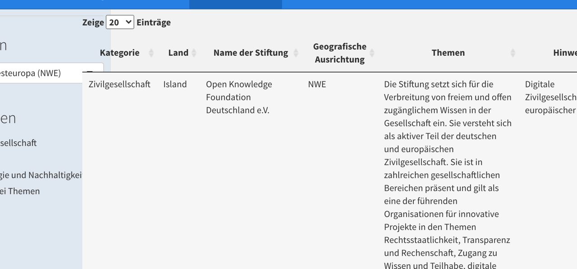Click the NWE geographic orientation cell
Screen dimensions: 577x269
pos(317,84)
